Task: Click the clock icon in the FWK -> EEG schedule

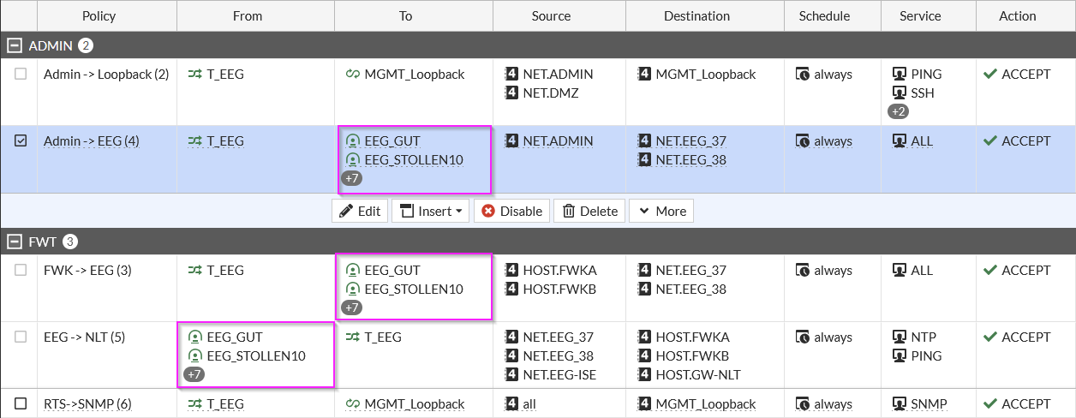Action: tap(803, 271)
